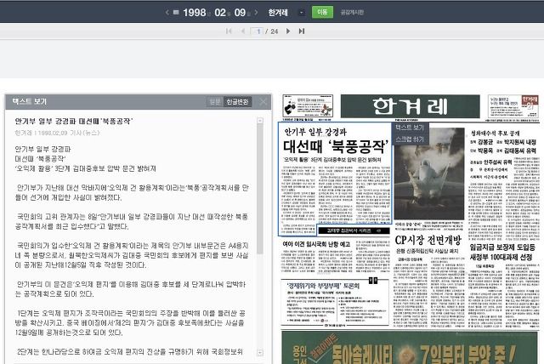Click article title 안기부 일부 강경파 대선때 '북풍공작'

pos(74,121)
